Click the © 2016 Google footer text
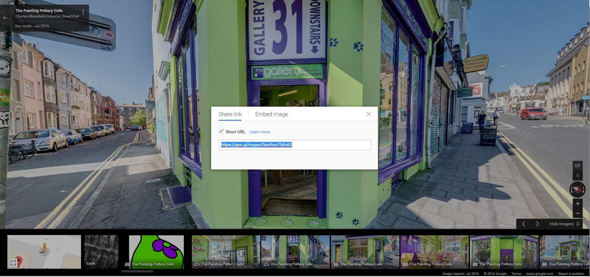The width and height of the screenshot is (590, 277). tap(495, 274)
